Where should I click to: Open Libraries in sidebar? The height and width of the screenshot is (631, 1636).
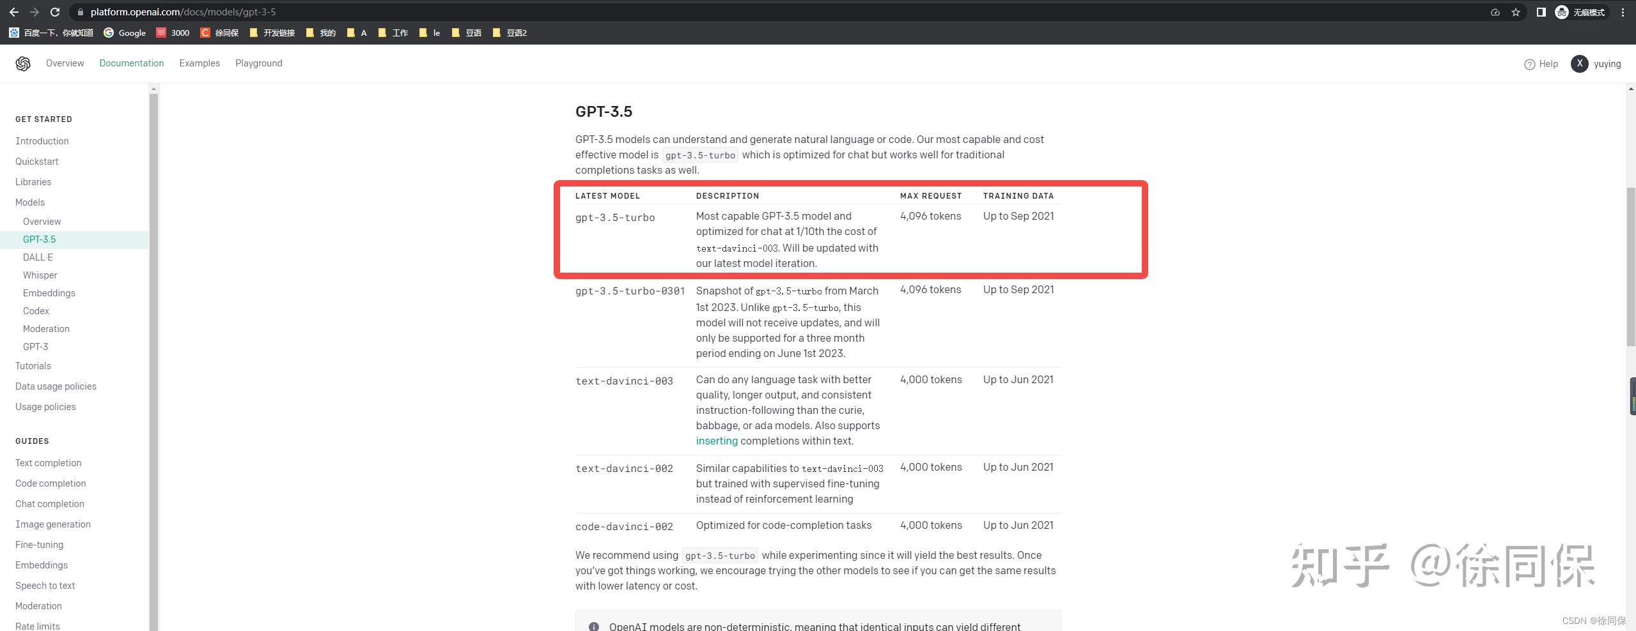tap(33, 182)
